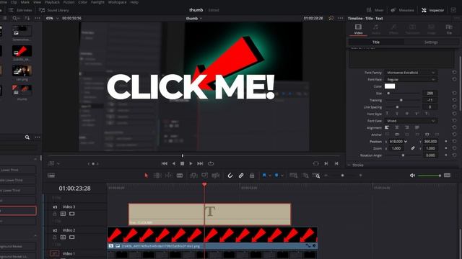Toggle Linked Selection chain icon

pyautogui.click(x=241, y=176)
